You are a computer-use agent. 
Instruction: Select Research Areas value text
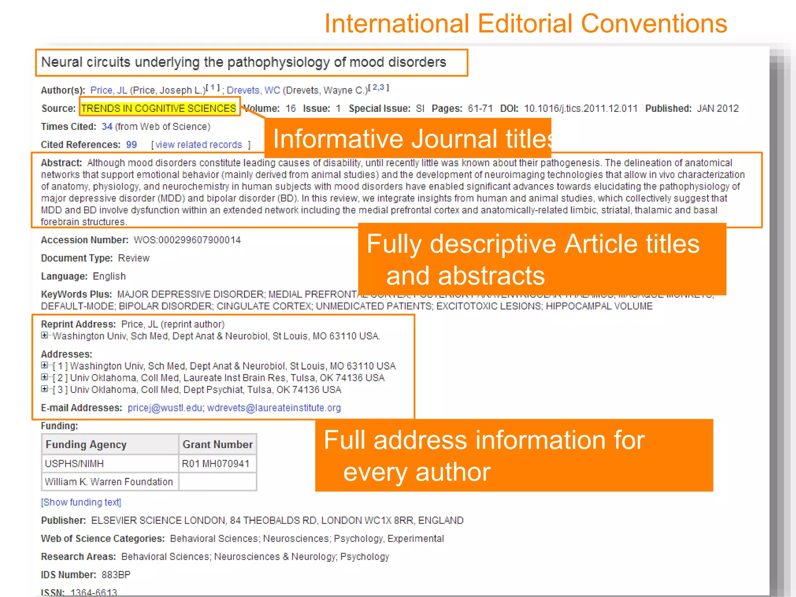click(255, 557)
